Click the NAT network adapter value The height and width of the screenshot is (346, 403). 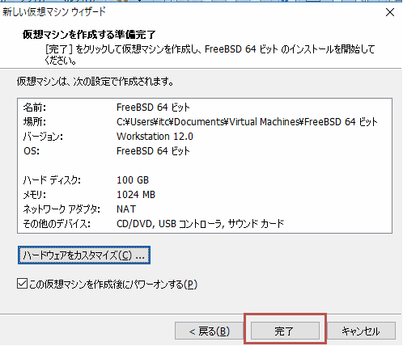(126, 209)
